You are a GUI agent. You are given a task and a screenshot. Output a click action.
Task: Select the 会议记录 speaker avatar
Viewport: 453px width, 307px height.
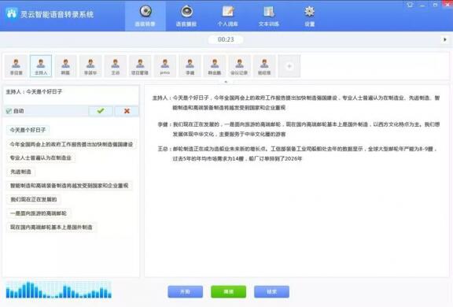[x=239, y=66]
